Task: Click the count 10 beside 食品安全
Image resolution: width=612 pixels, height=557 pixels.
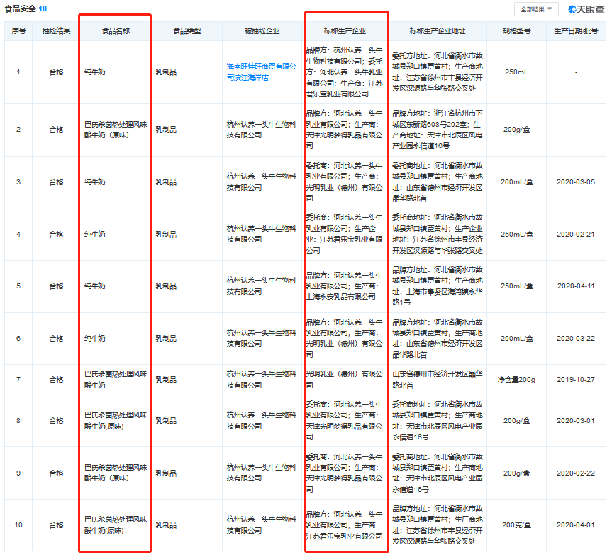Action: pos(43,9)
